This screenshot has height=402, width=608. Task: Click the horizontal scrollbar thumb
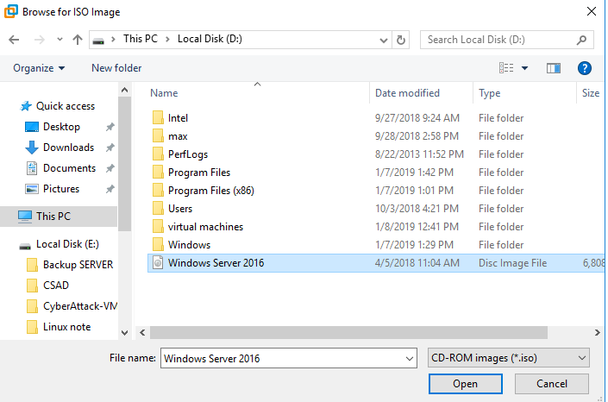[348, 332]
